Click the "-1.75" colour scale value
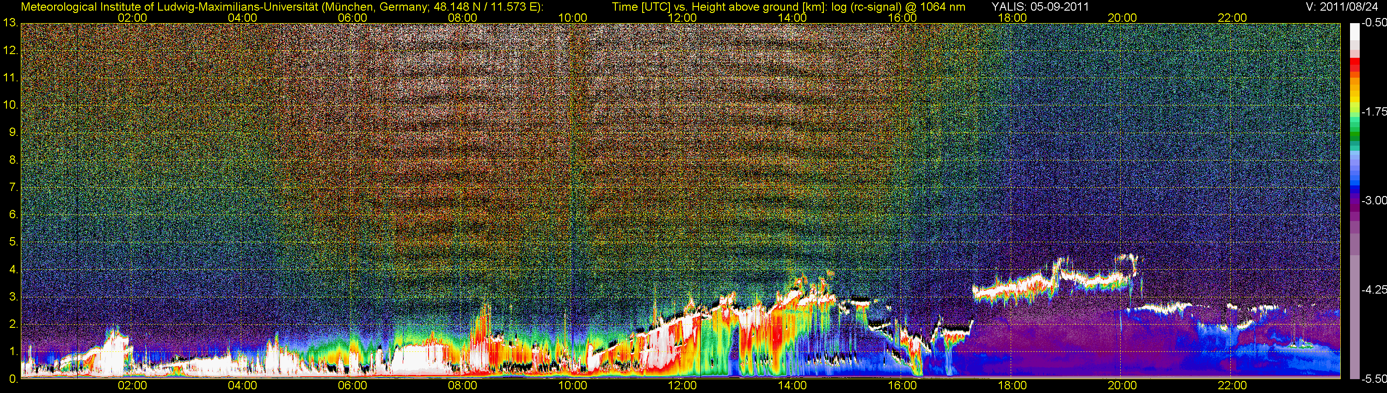The width and height of the screenshot is (1387, 393). tap(1374, 112)
